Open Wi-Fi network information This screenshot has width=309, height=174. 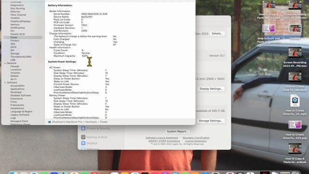(x=14, y=79)
